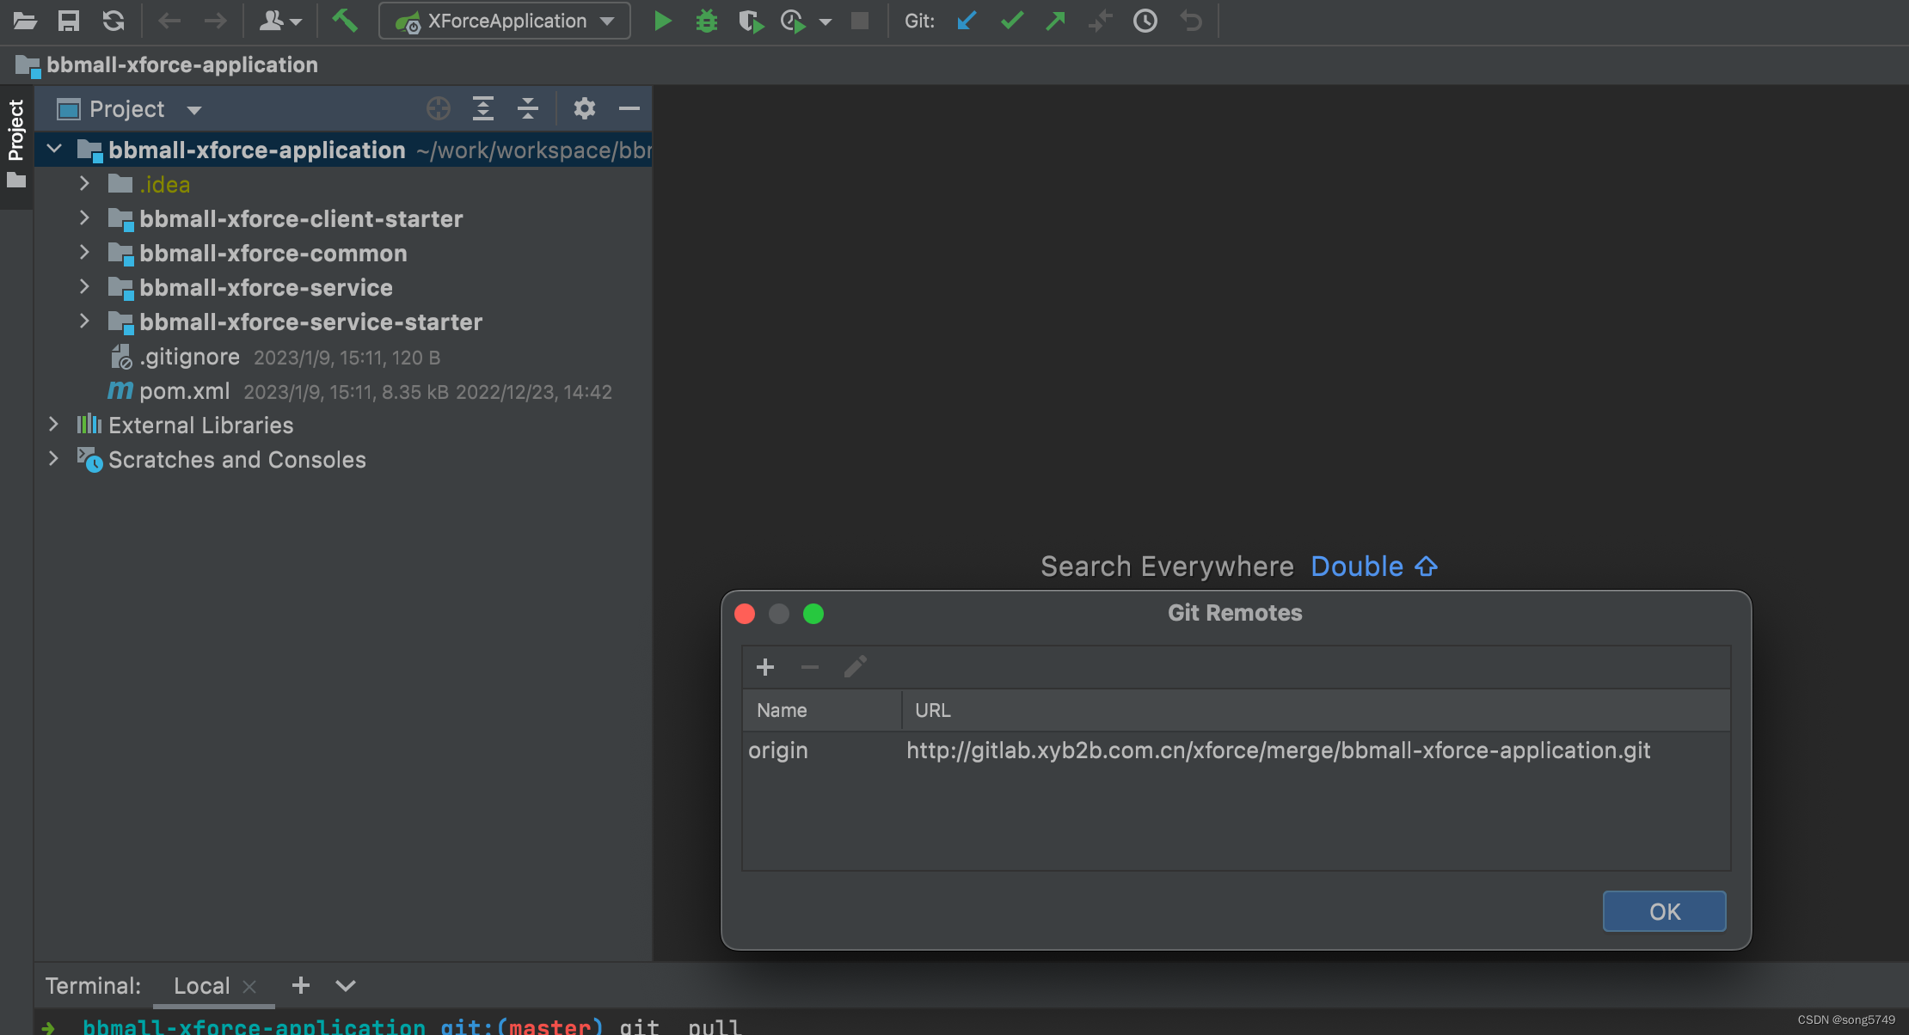Show Git history clock icon
Viewport: 1909px width, 1035px height.
pyautogui.click(x=1145, y=21)
